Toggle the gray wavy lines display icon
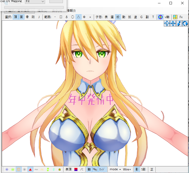The width and height of the screenshot is (189, 173). click(x=36, y=169)
